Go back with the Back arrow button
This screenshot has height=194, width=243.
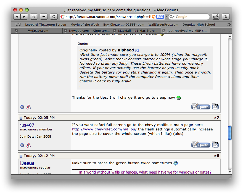[17, 17]
